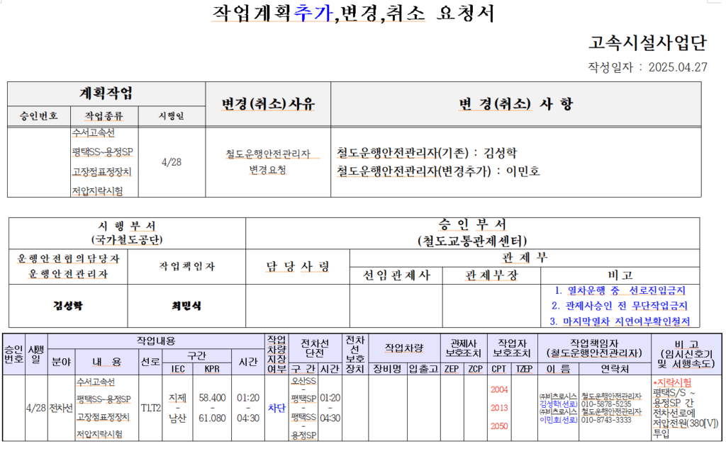Image resolution: width=726 pixels, height=451 pixels.
Task: Click the '오산SS' section entry
Action: [x=303, y=381]
